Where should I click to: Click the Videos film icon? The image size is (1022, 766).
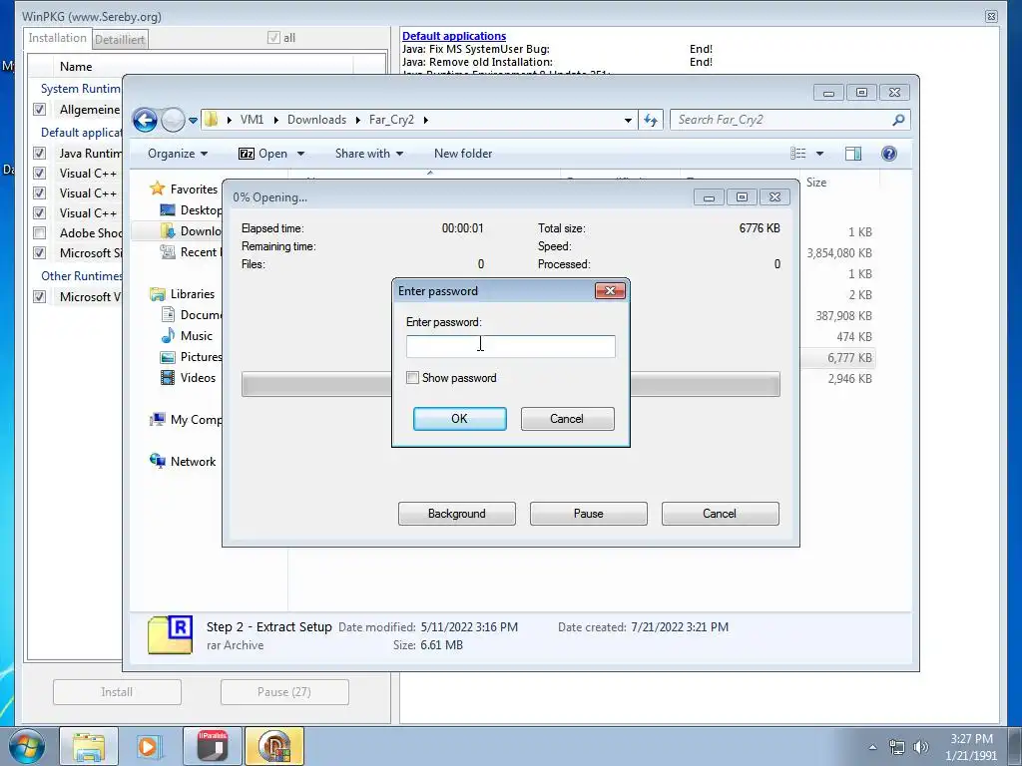click(x=168, y=377)
